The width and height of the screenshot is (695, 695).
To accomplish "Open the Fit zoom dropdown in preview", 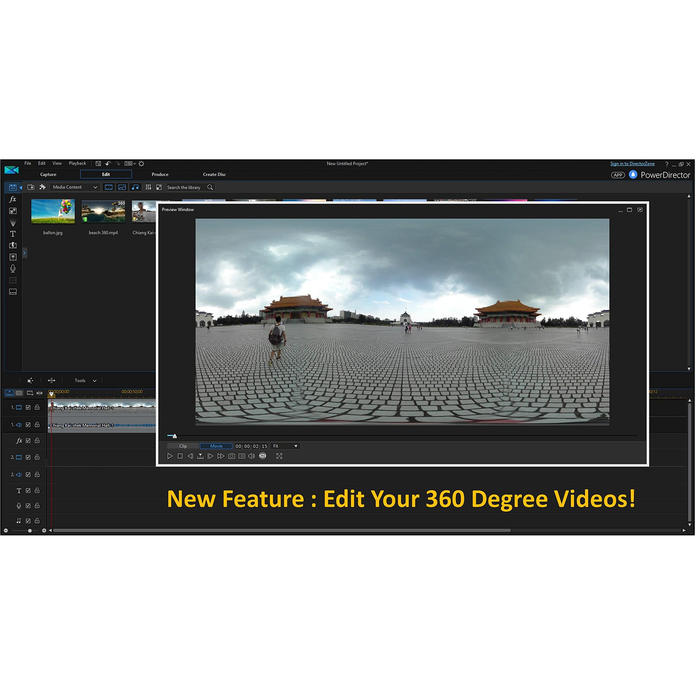I will click(285, 446).
